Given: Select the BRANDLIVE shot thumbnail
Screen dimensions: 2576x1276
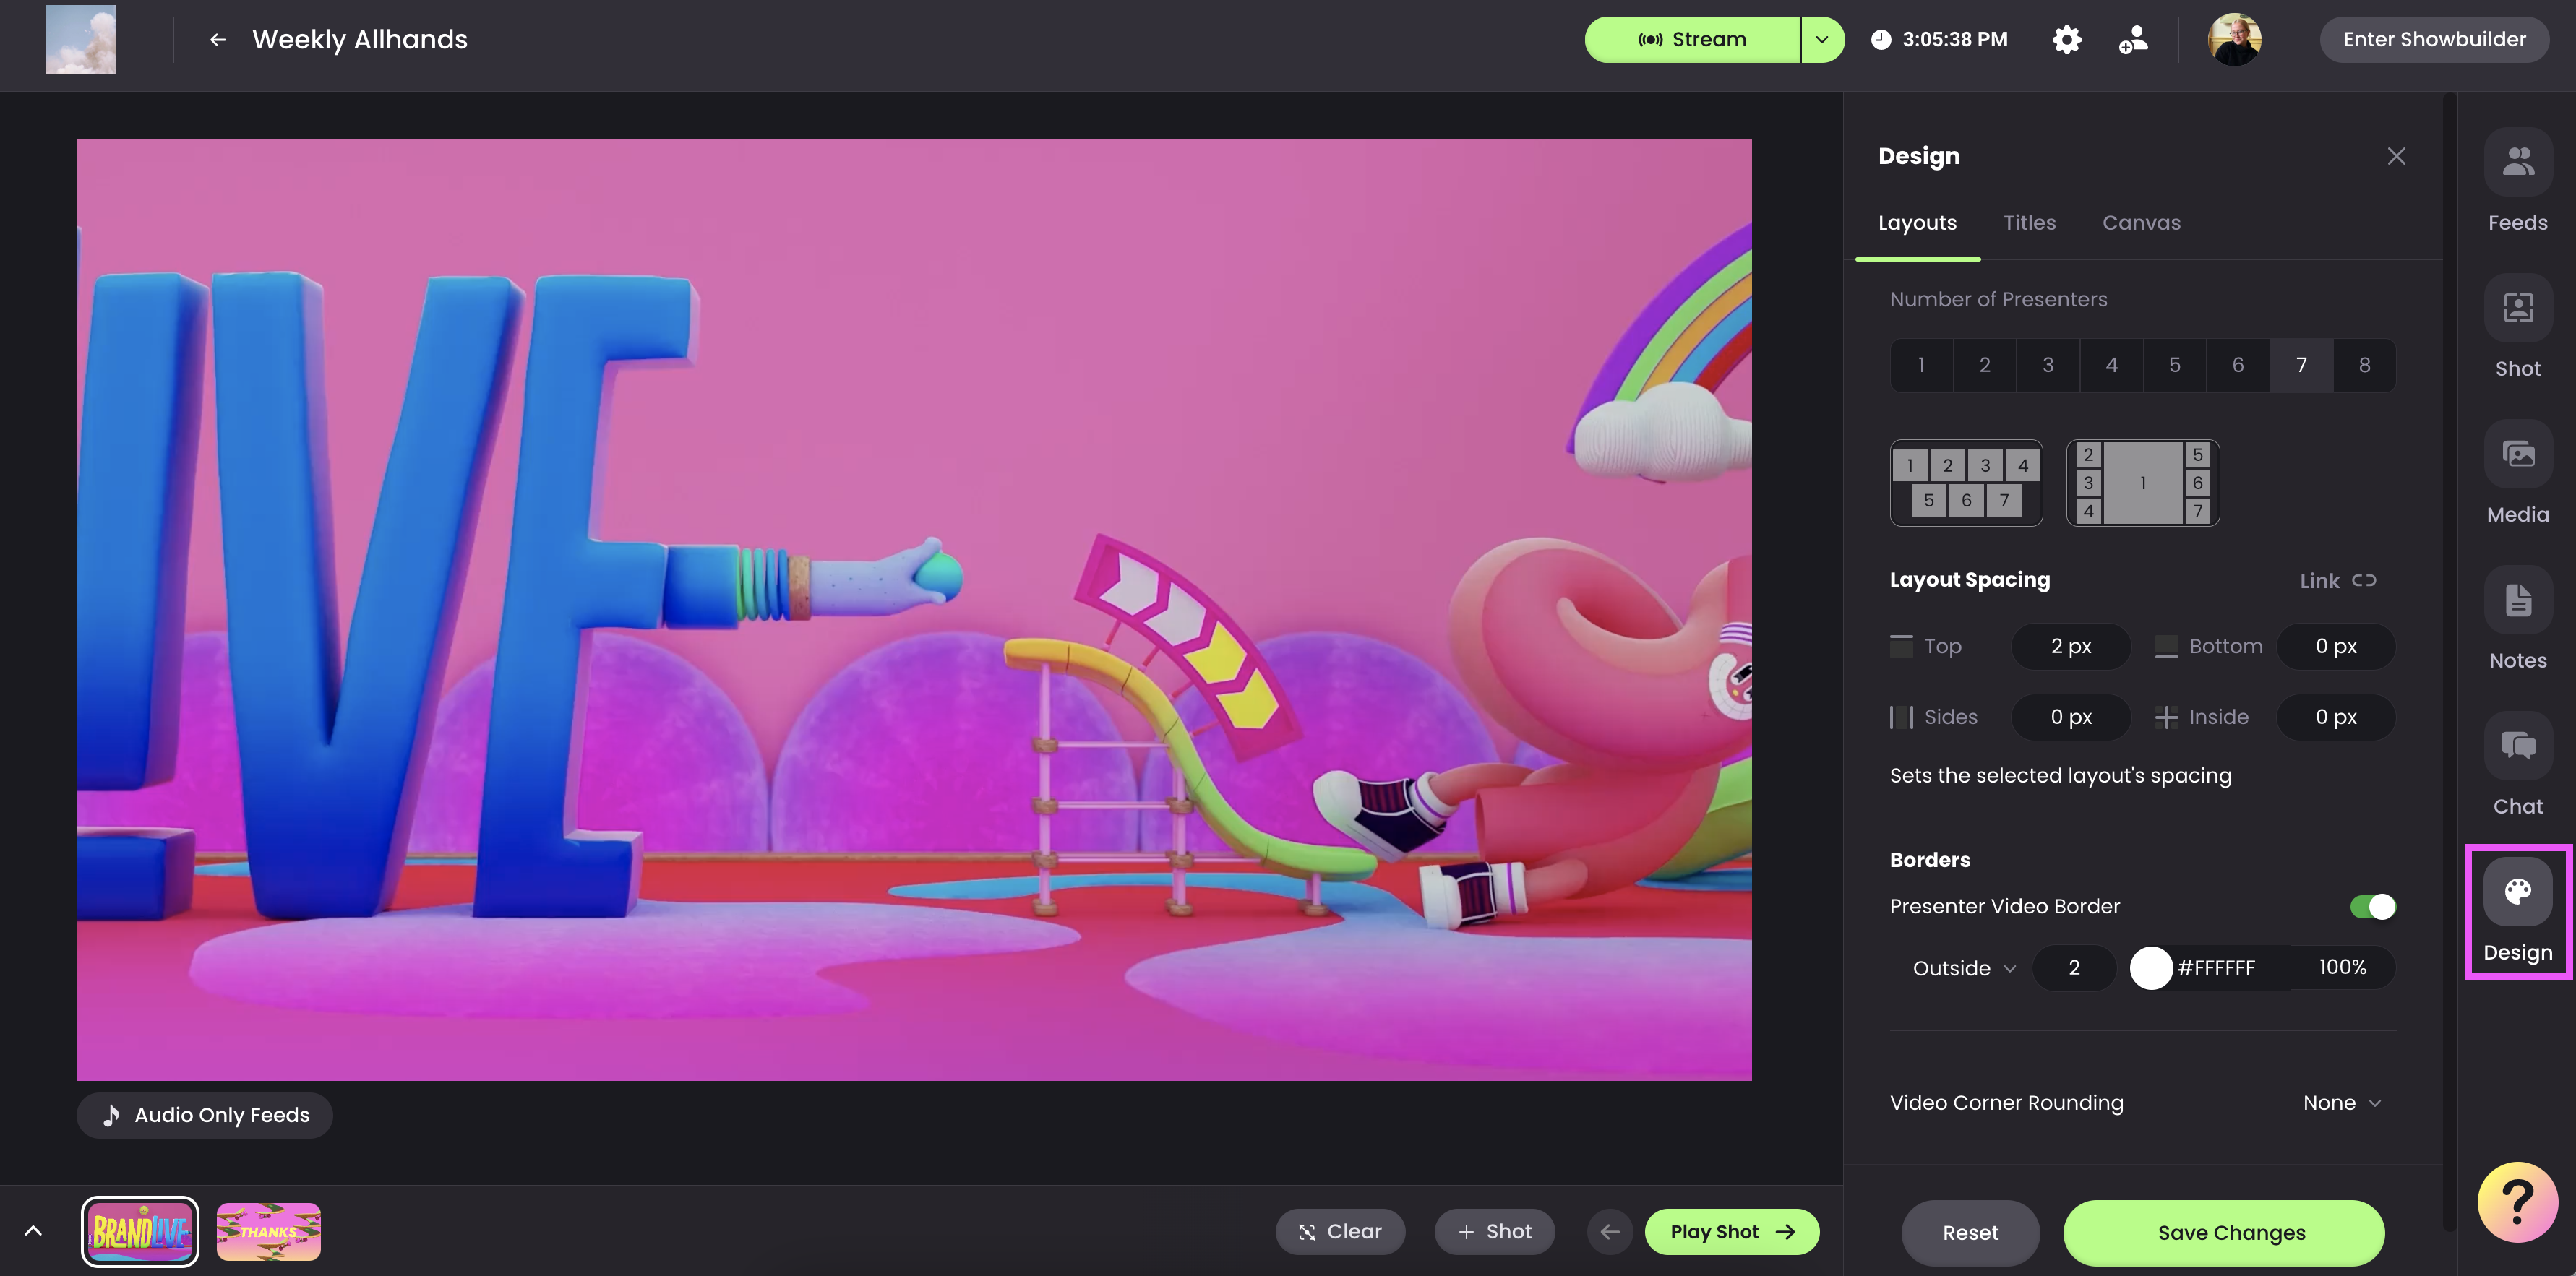Looking at the screenshot, I should pos(140,1231).
